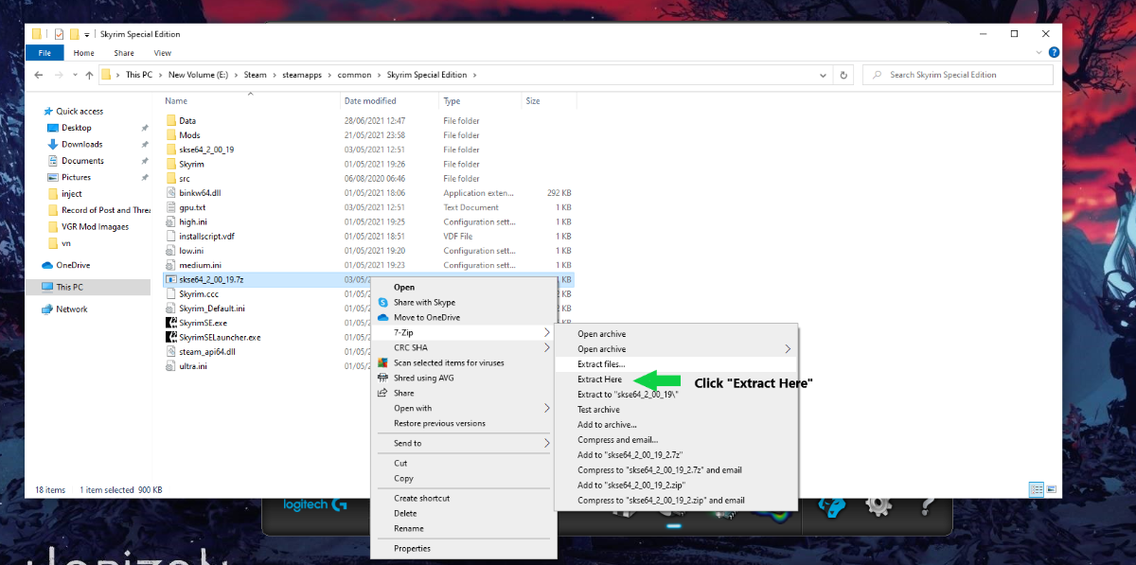Click the Search Skyrim Special Edition field
Screen dimensions: 1136x565
pos(958,75)
